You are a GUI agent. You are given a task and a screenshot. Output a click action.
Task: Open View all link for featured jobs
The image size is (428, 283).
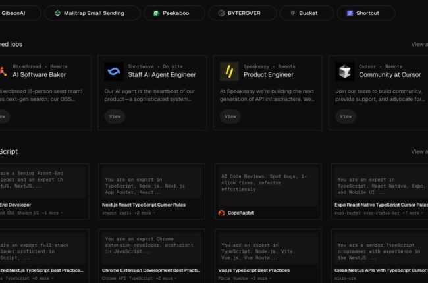(x=419, y=44)
